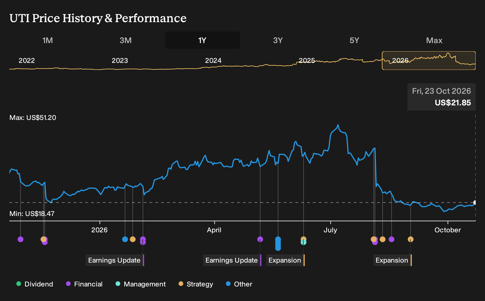
Task: Click the October axis label
Action: (x=448, y=230)
